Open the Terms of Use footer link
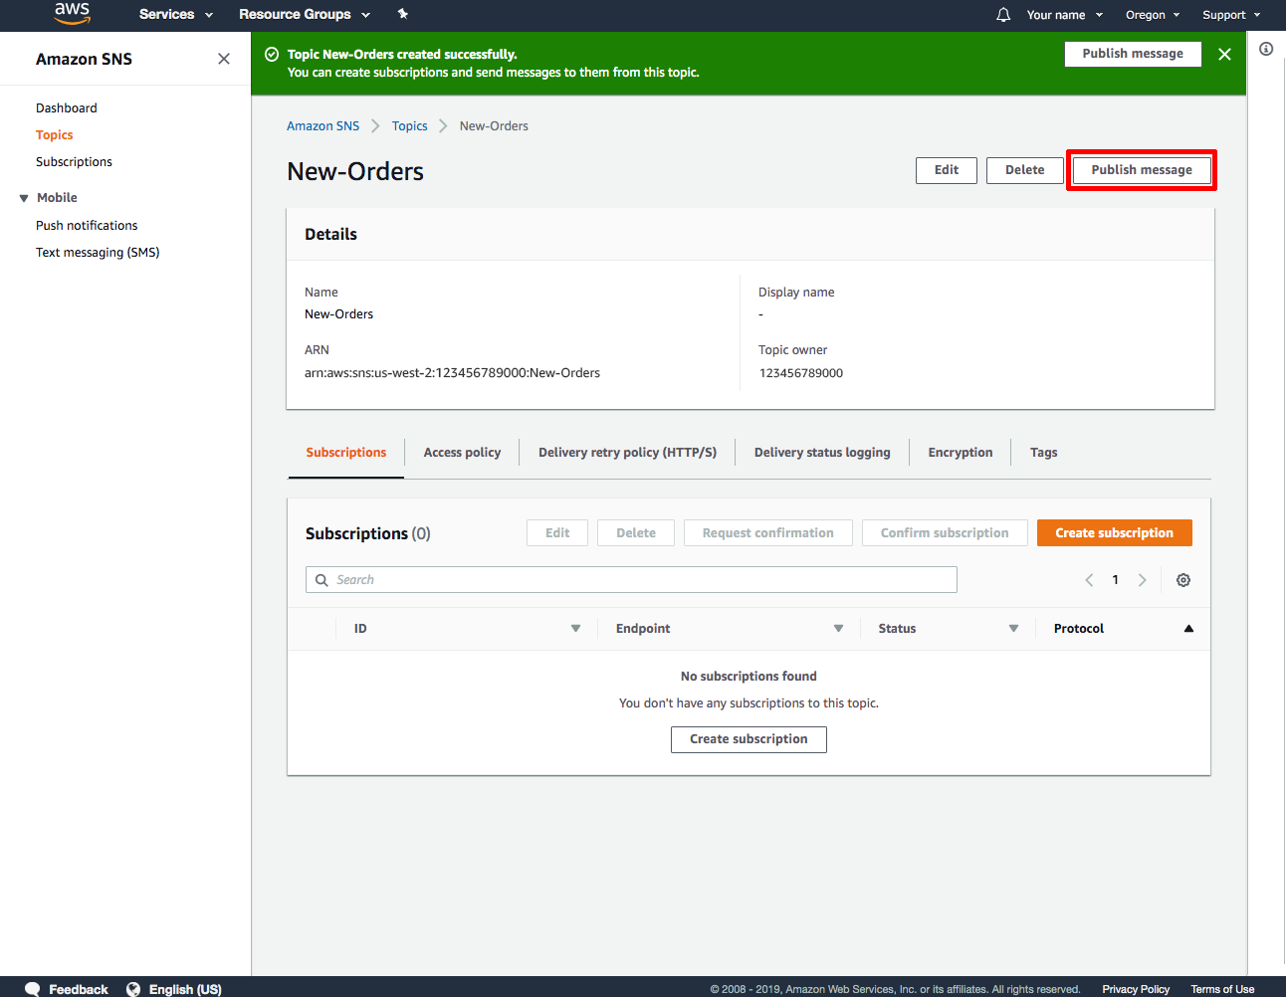 click(1222, 989)
